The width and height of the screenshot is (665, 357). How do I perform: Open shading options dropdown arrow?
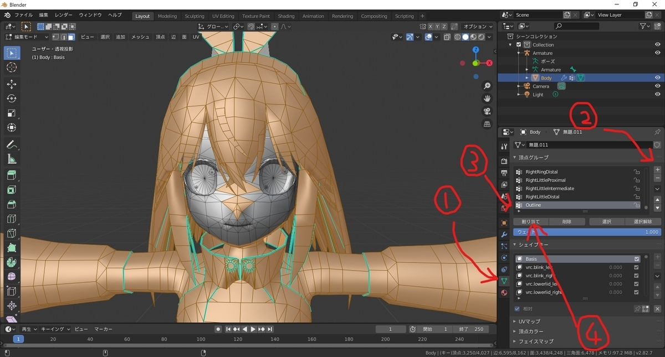tap(490, 37)
